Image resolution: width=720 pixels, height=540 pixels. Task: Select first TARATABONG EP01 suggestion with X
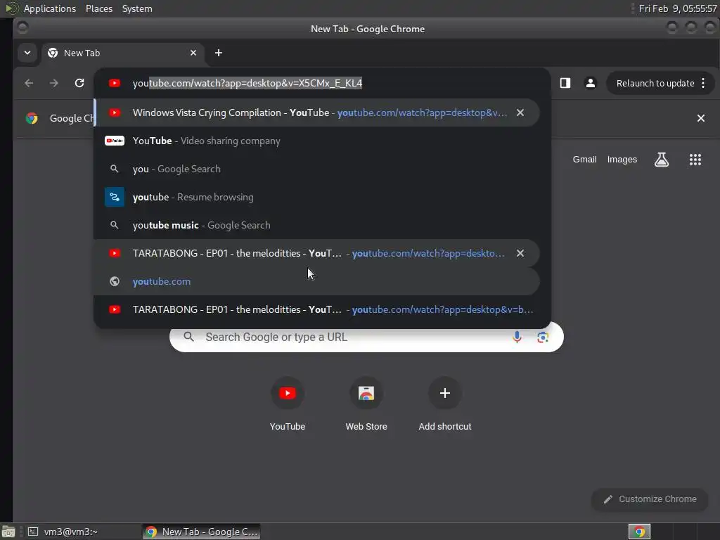[317, 253]
